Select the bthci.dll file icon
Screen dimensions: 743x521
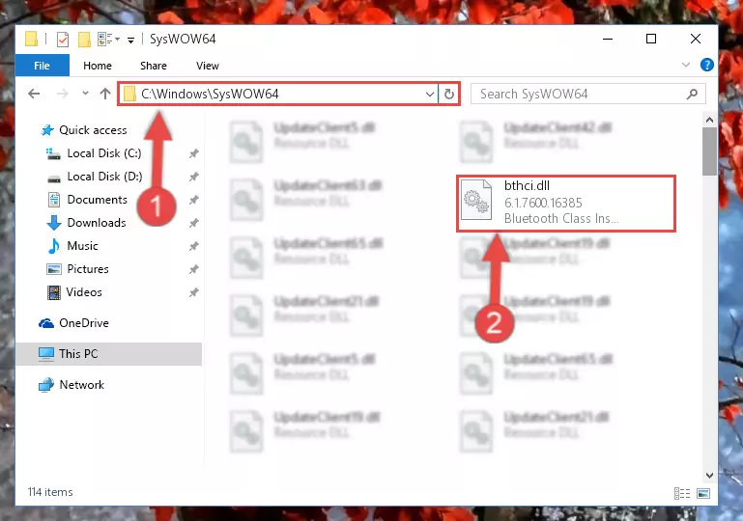click(476, 199)
